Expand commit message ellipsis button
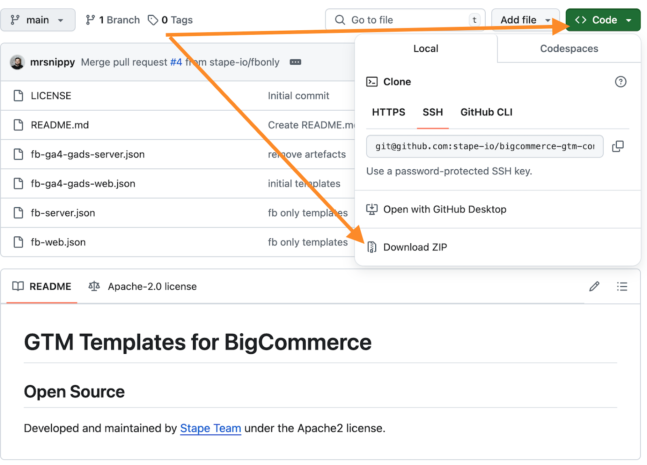 (295, 62)
